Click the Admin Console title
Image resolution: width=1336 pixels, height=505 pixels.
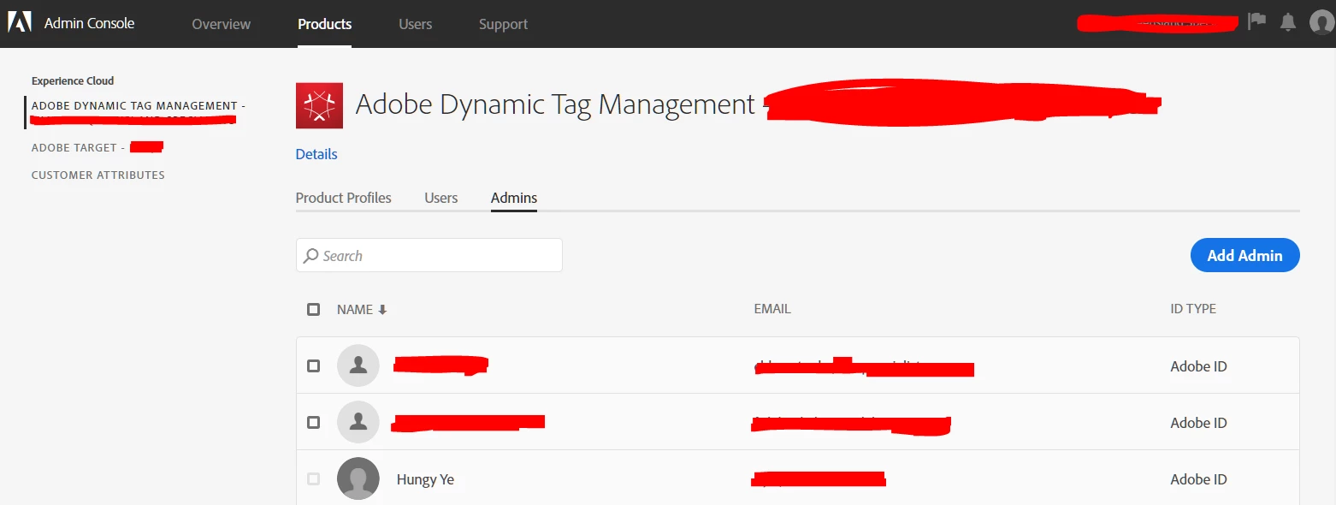[90, 23]
